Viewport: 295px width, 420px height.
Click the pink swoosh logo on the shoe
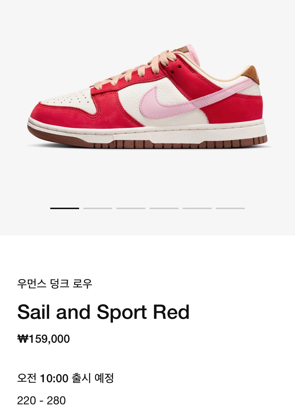[157, 103]
